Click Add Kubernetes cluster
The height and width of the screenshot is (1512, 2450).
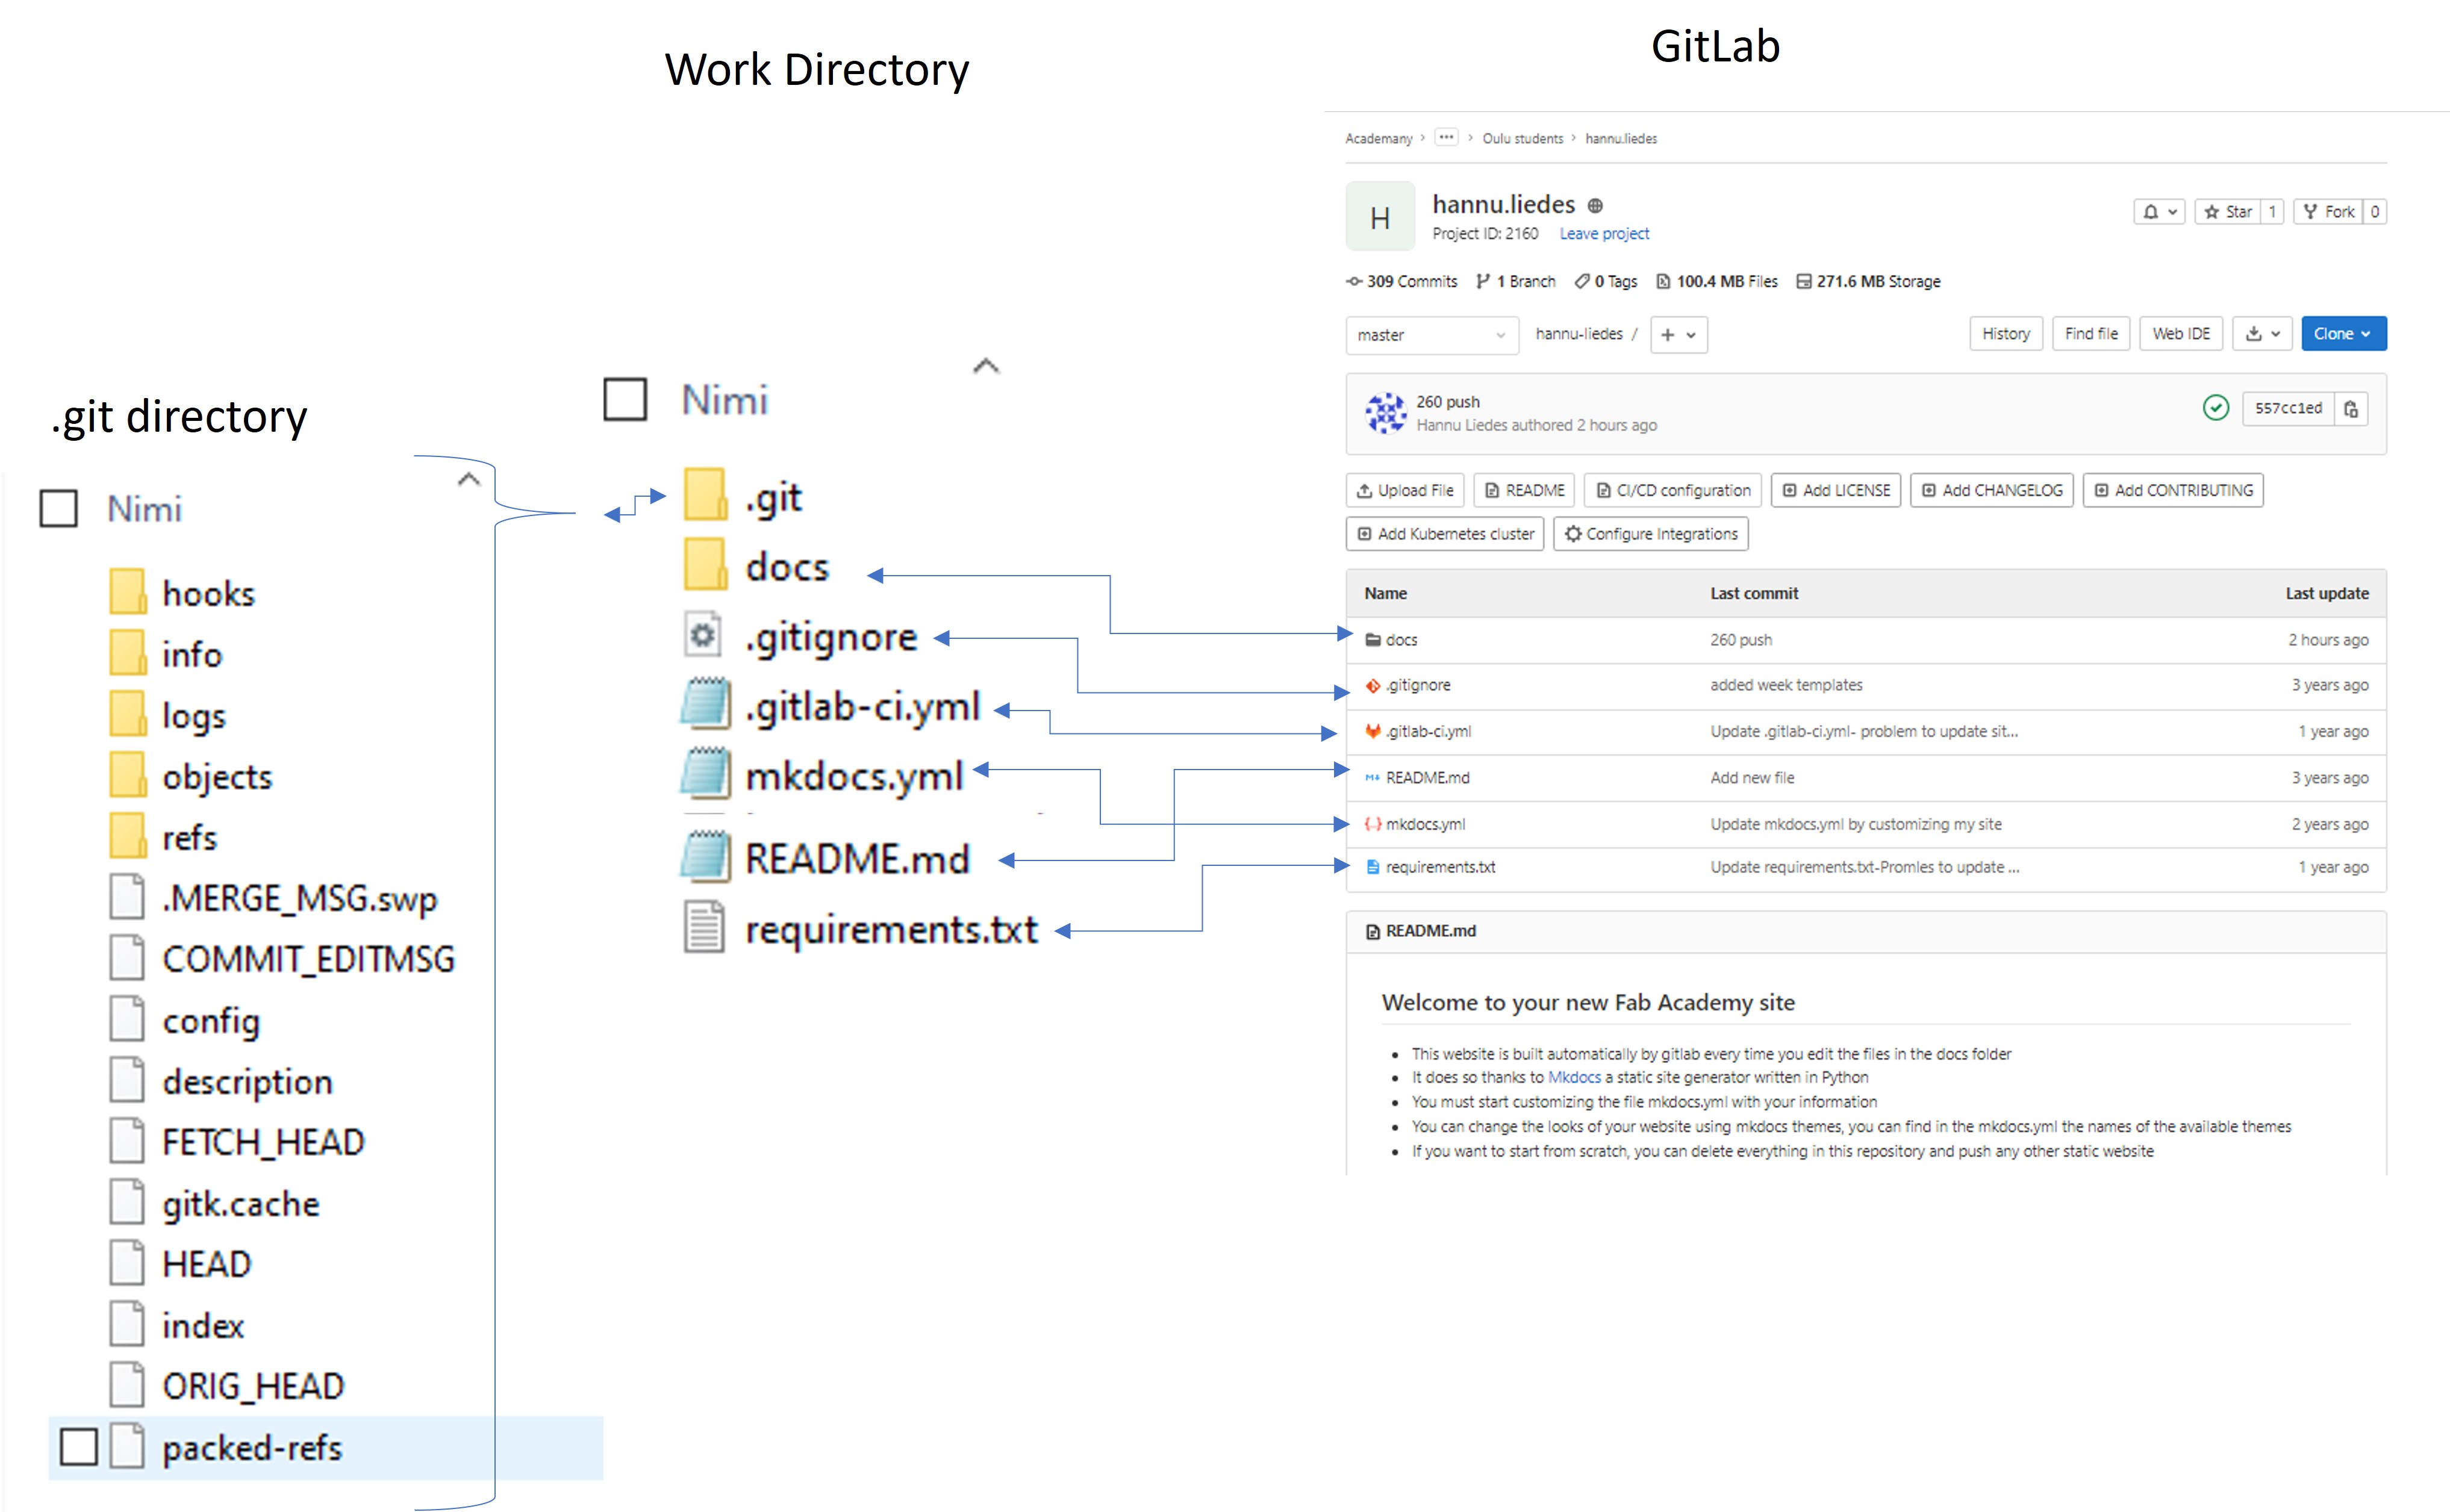[1445, 534]
